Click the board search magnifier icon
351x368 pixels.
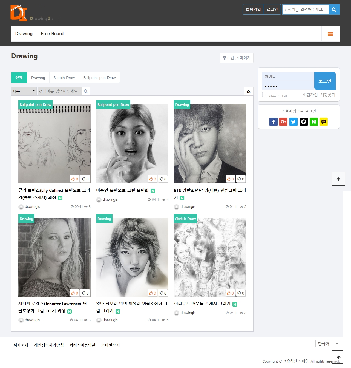click(x=86, y=91)
